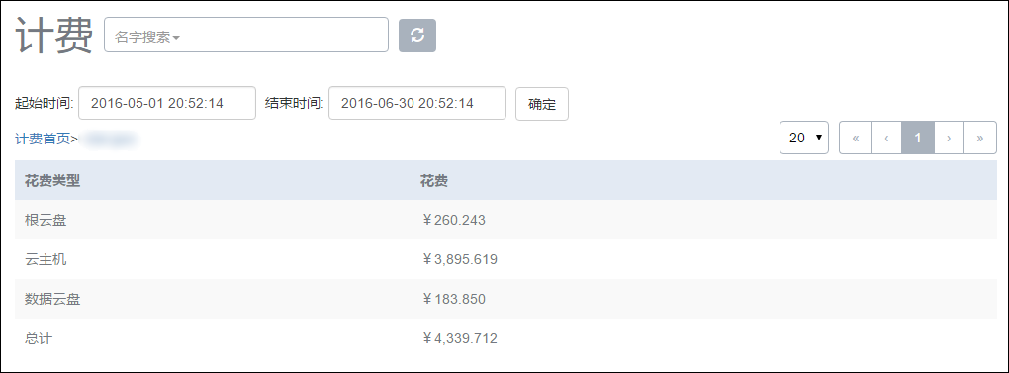Expand the page size 20 dropdown

[x=803, y=138]
